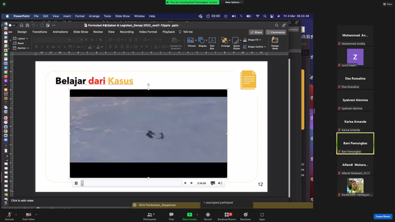Viewport: 395px width, 222px height.
Task: Step video forward in media bar
Action: [191, 183]
